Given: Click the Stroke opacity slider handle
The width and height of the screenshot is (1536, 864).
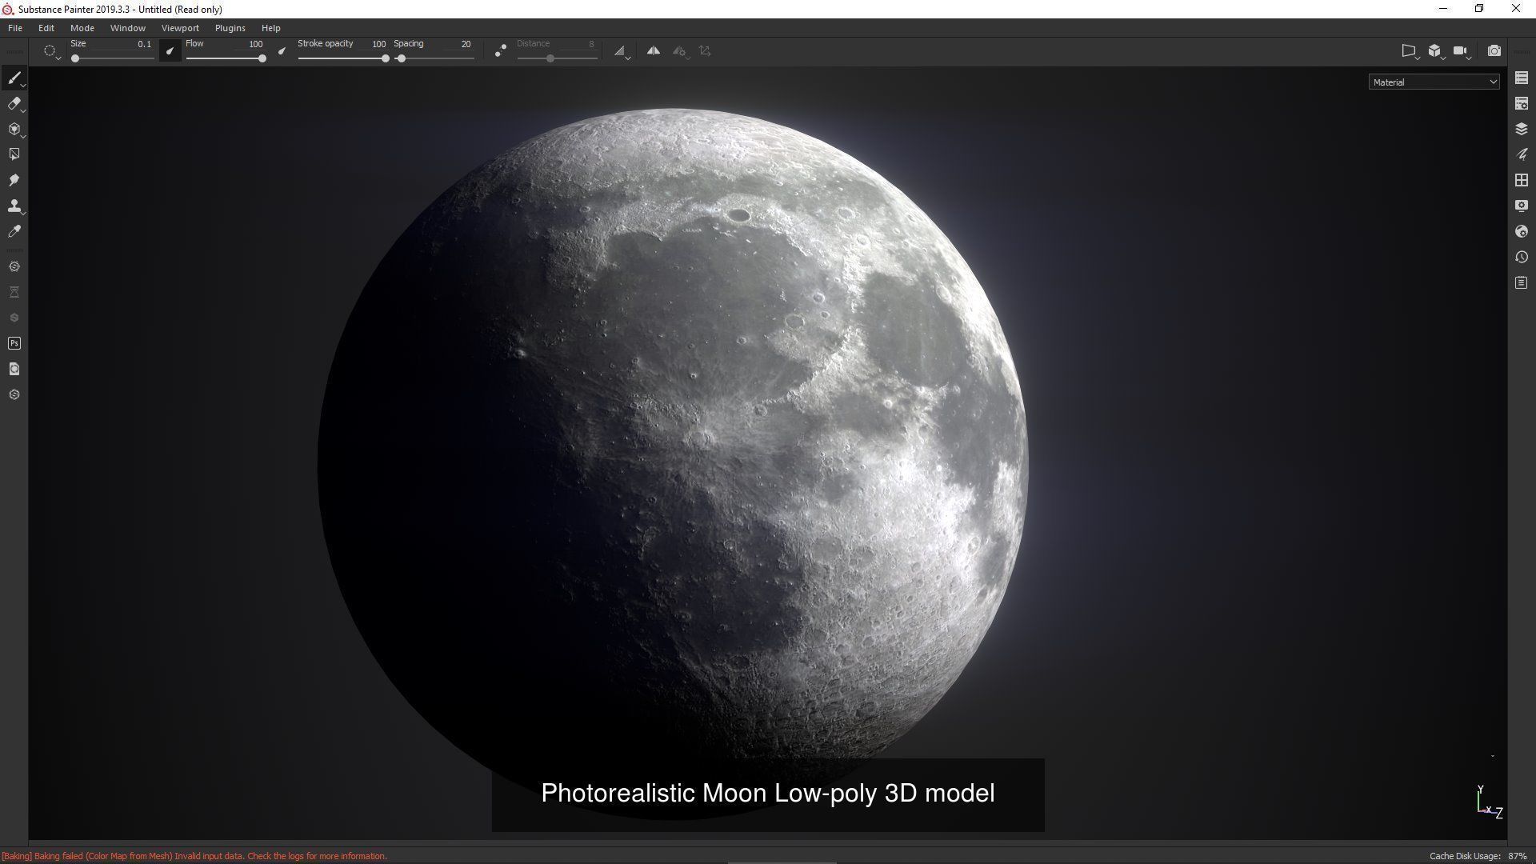Looking at the screenshot, I should (x=386, y=58).
